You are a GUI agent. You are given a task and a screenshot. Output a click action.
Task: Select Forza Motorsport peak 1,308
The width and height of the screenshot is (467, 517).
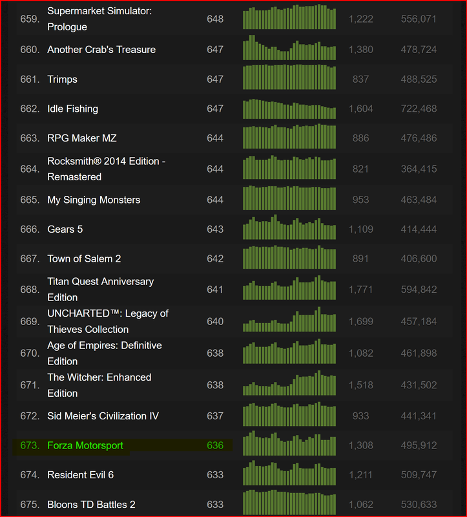(x=361, y=445)
